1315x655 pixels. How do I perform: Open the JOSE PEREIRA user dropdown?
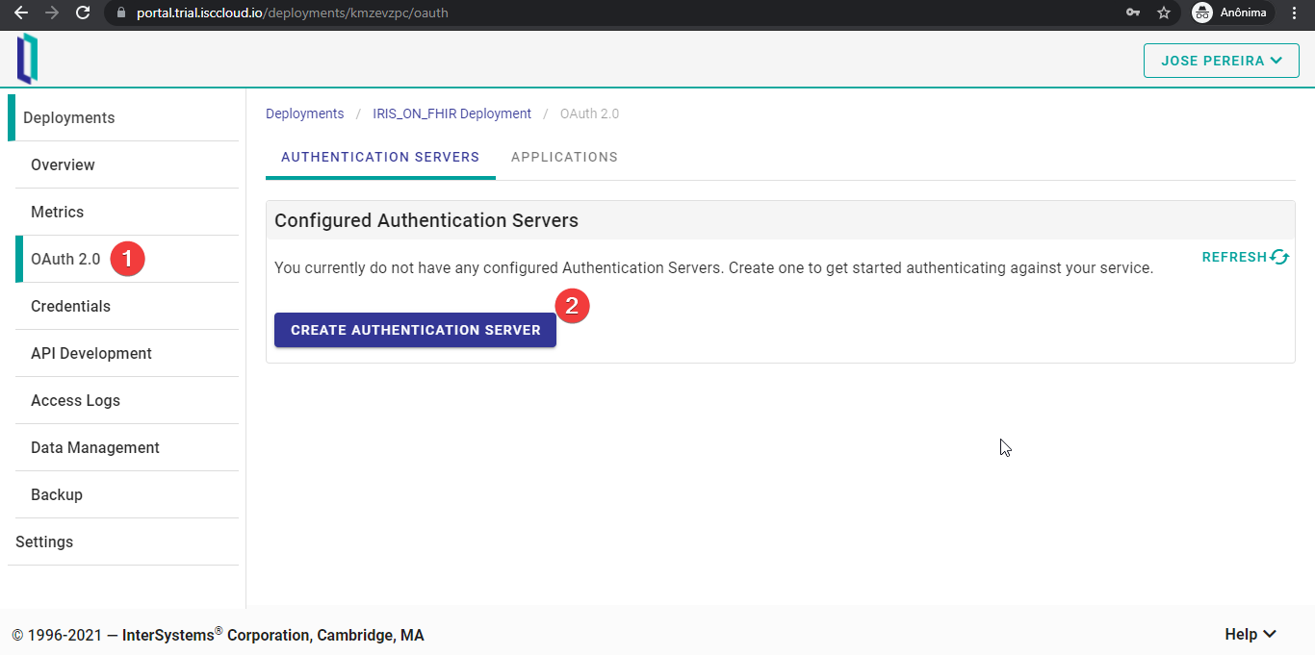(x=1222, y=61)
